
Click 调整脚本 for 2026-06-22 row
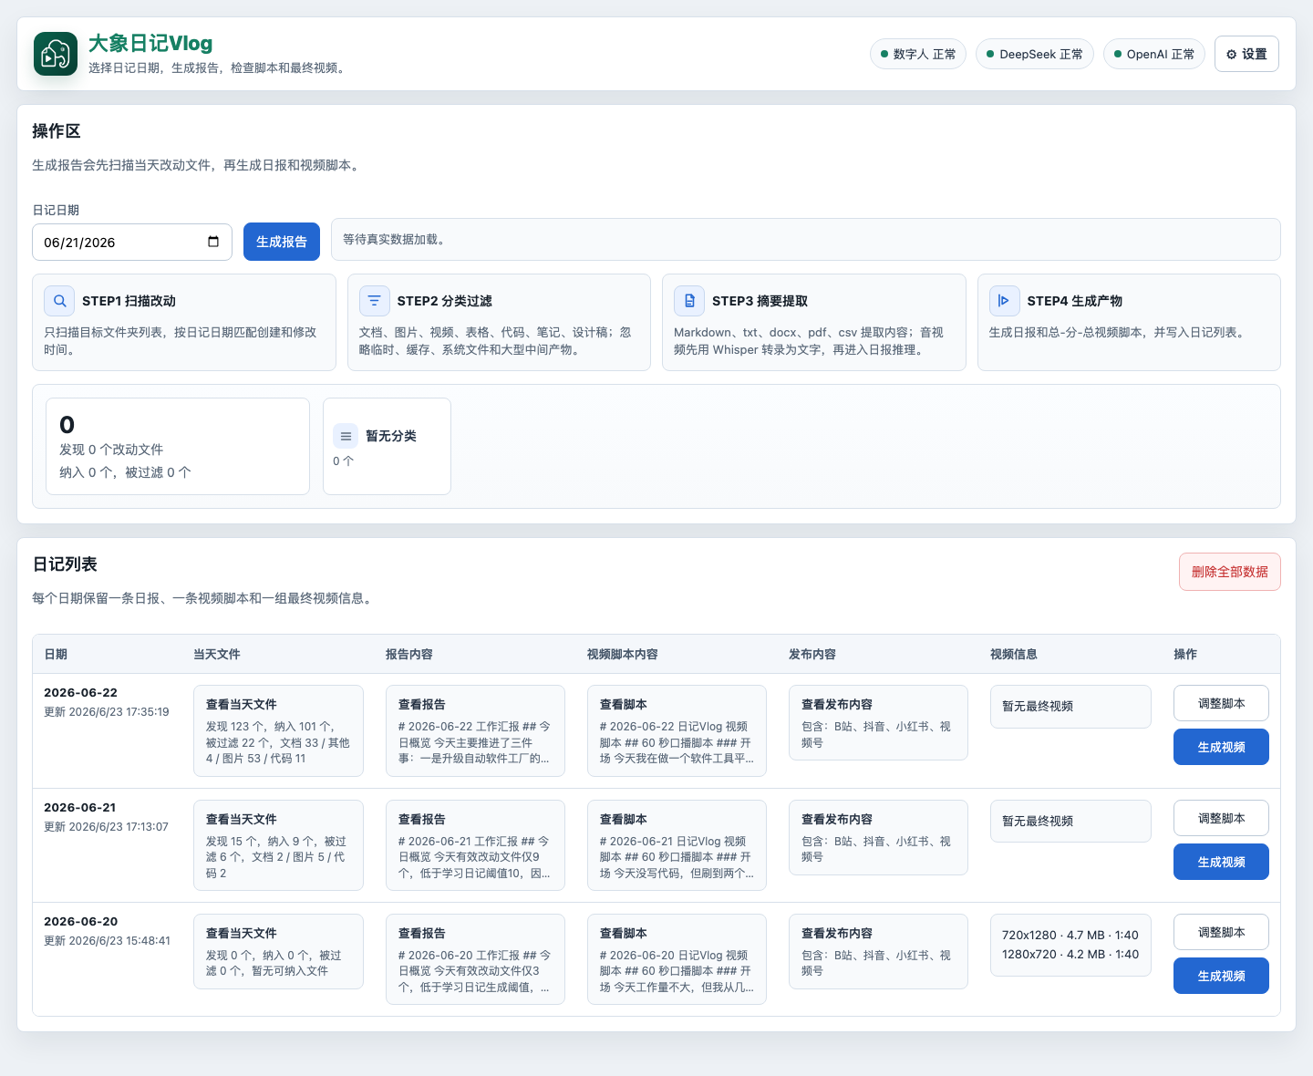coord(1221,703)
